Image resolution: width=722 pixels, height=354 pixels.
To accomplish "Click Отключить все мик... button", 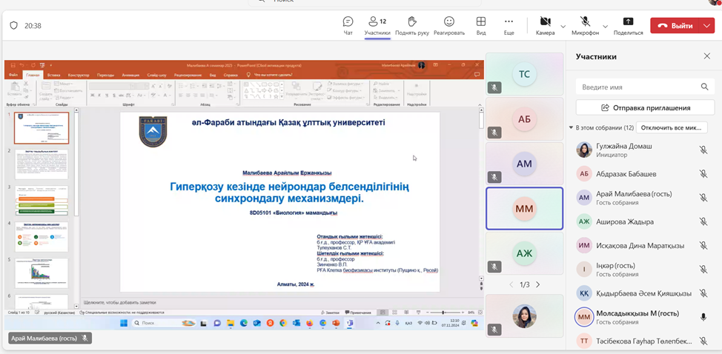I will 670,127.
